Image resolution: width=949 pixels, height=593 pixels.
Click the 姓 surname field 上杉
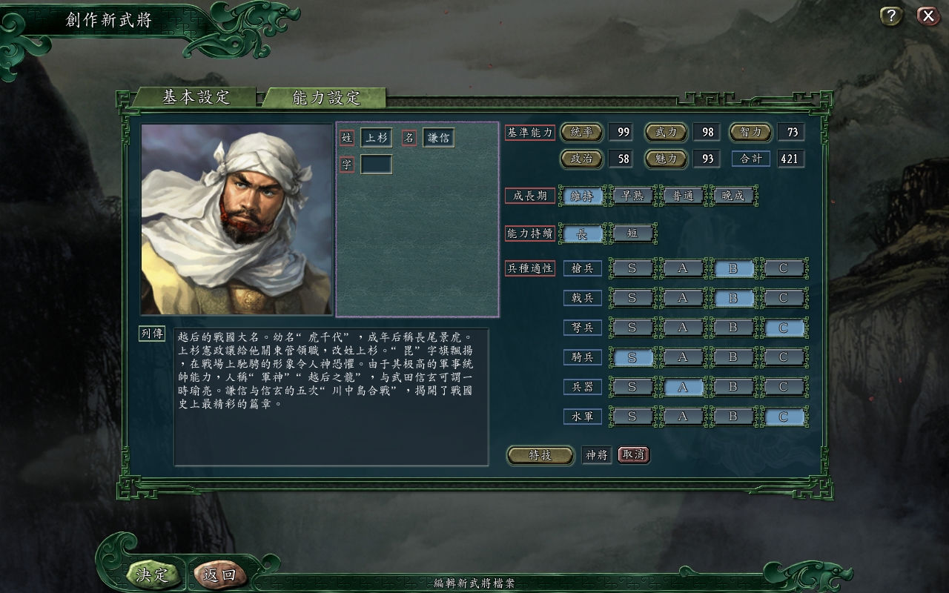376,137
